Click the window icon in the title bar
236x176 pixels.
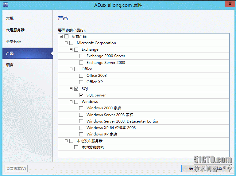coord(6,5)
